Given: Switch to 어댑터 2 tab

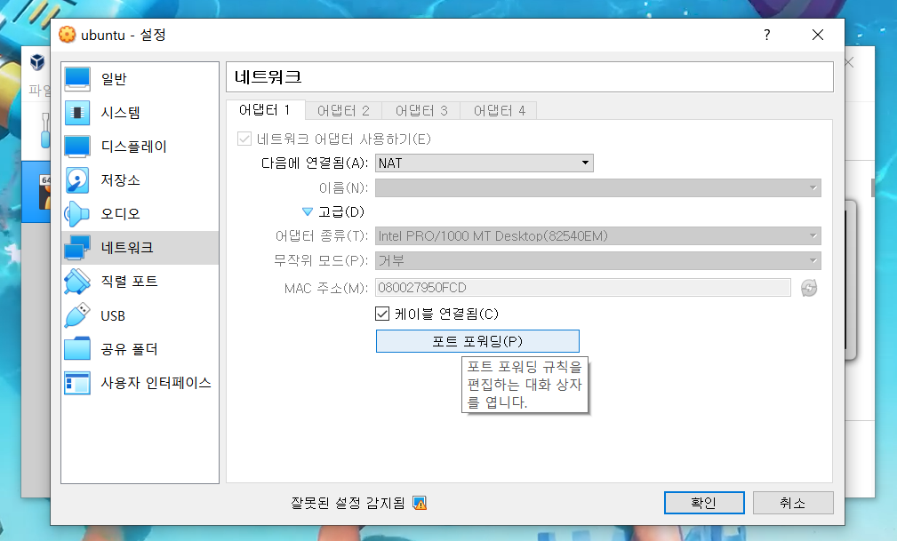Looking at the screenshot, I should tap(343, 110).
